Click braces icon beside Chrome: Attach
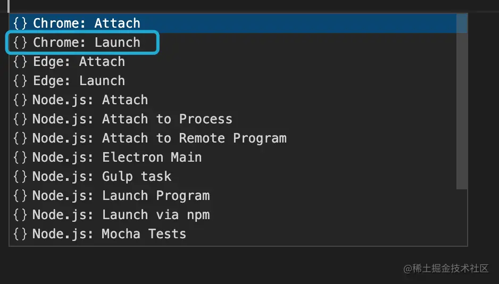The image size is (499, 284). [x=20, y=23]
